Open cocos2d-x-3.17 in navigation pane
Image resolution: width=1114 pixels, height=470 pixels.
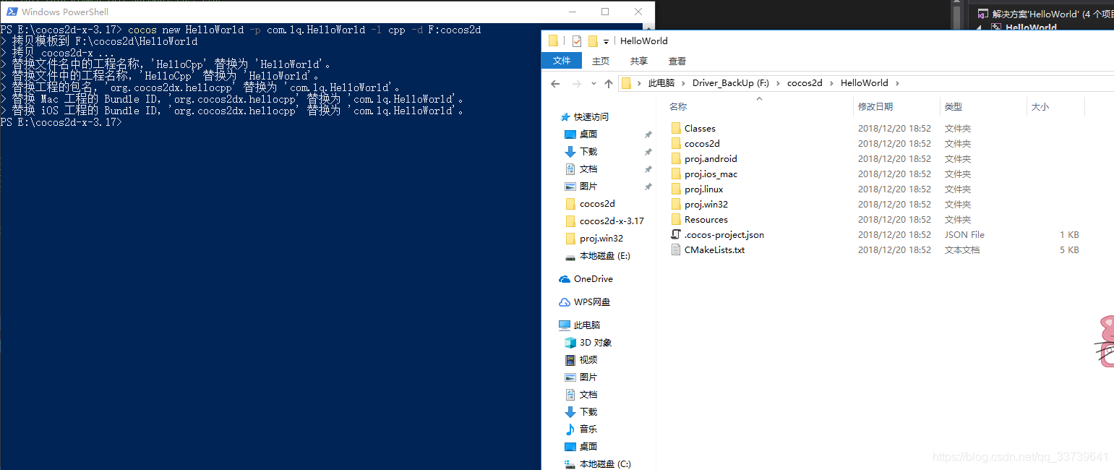(612, 221)
